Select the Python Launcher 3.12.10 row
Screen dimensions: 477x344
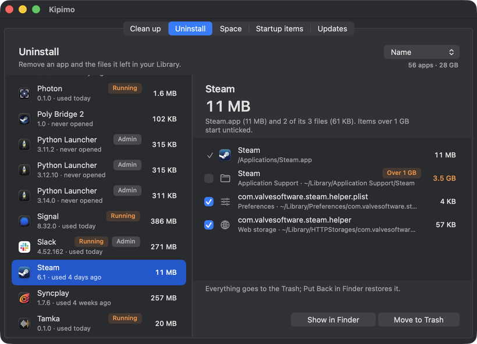99,170
